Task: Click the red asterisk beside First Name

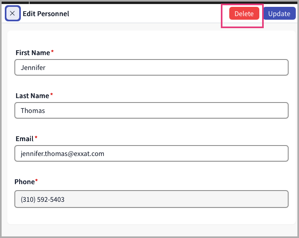Action: click(52, 52)
